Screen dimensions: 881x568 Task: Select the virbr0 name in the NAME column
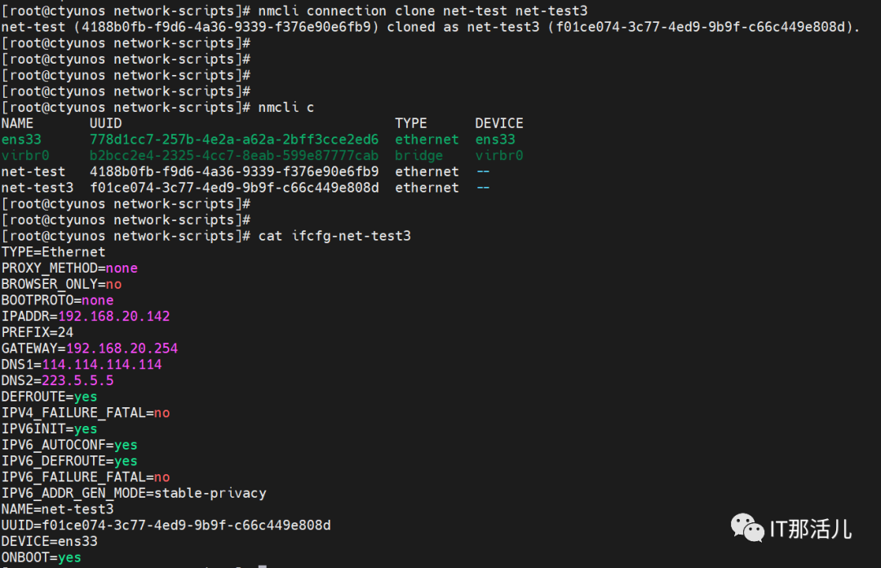(x=25, y=156)
